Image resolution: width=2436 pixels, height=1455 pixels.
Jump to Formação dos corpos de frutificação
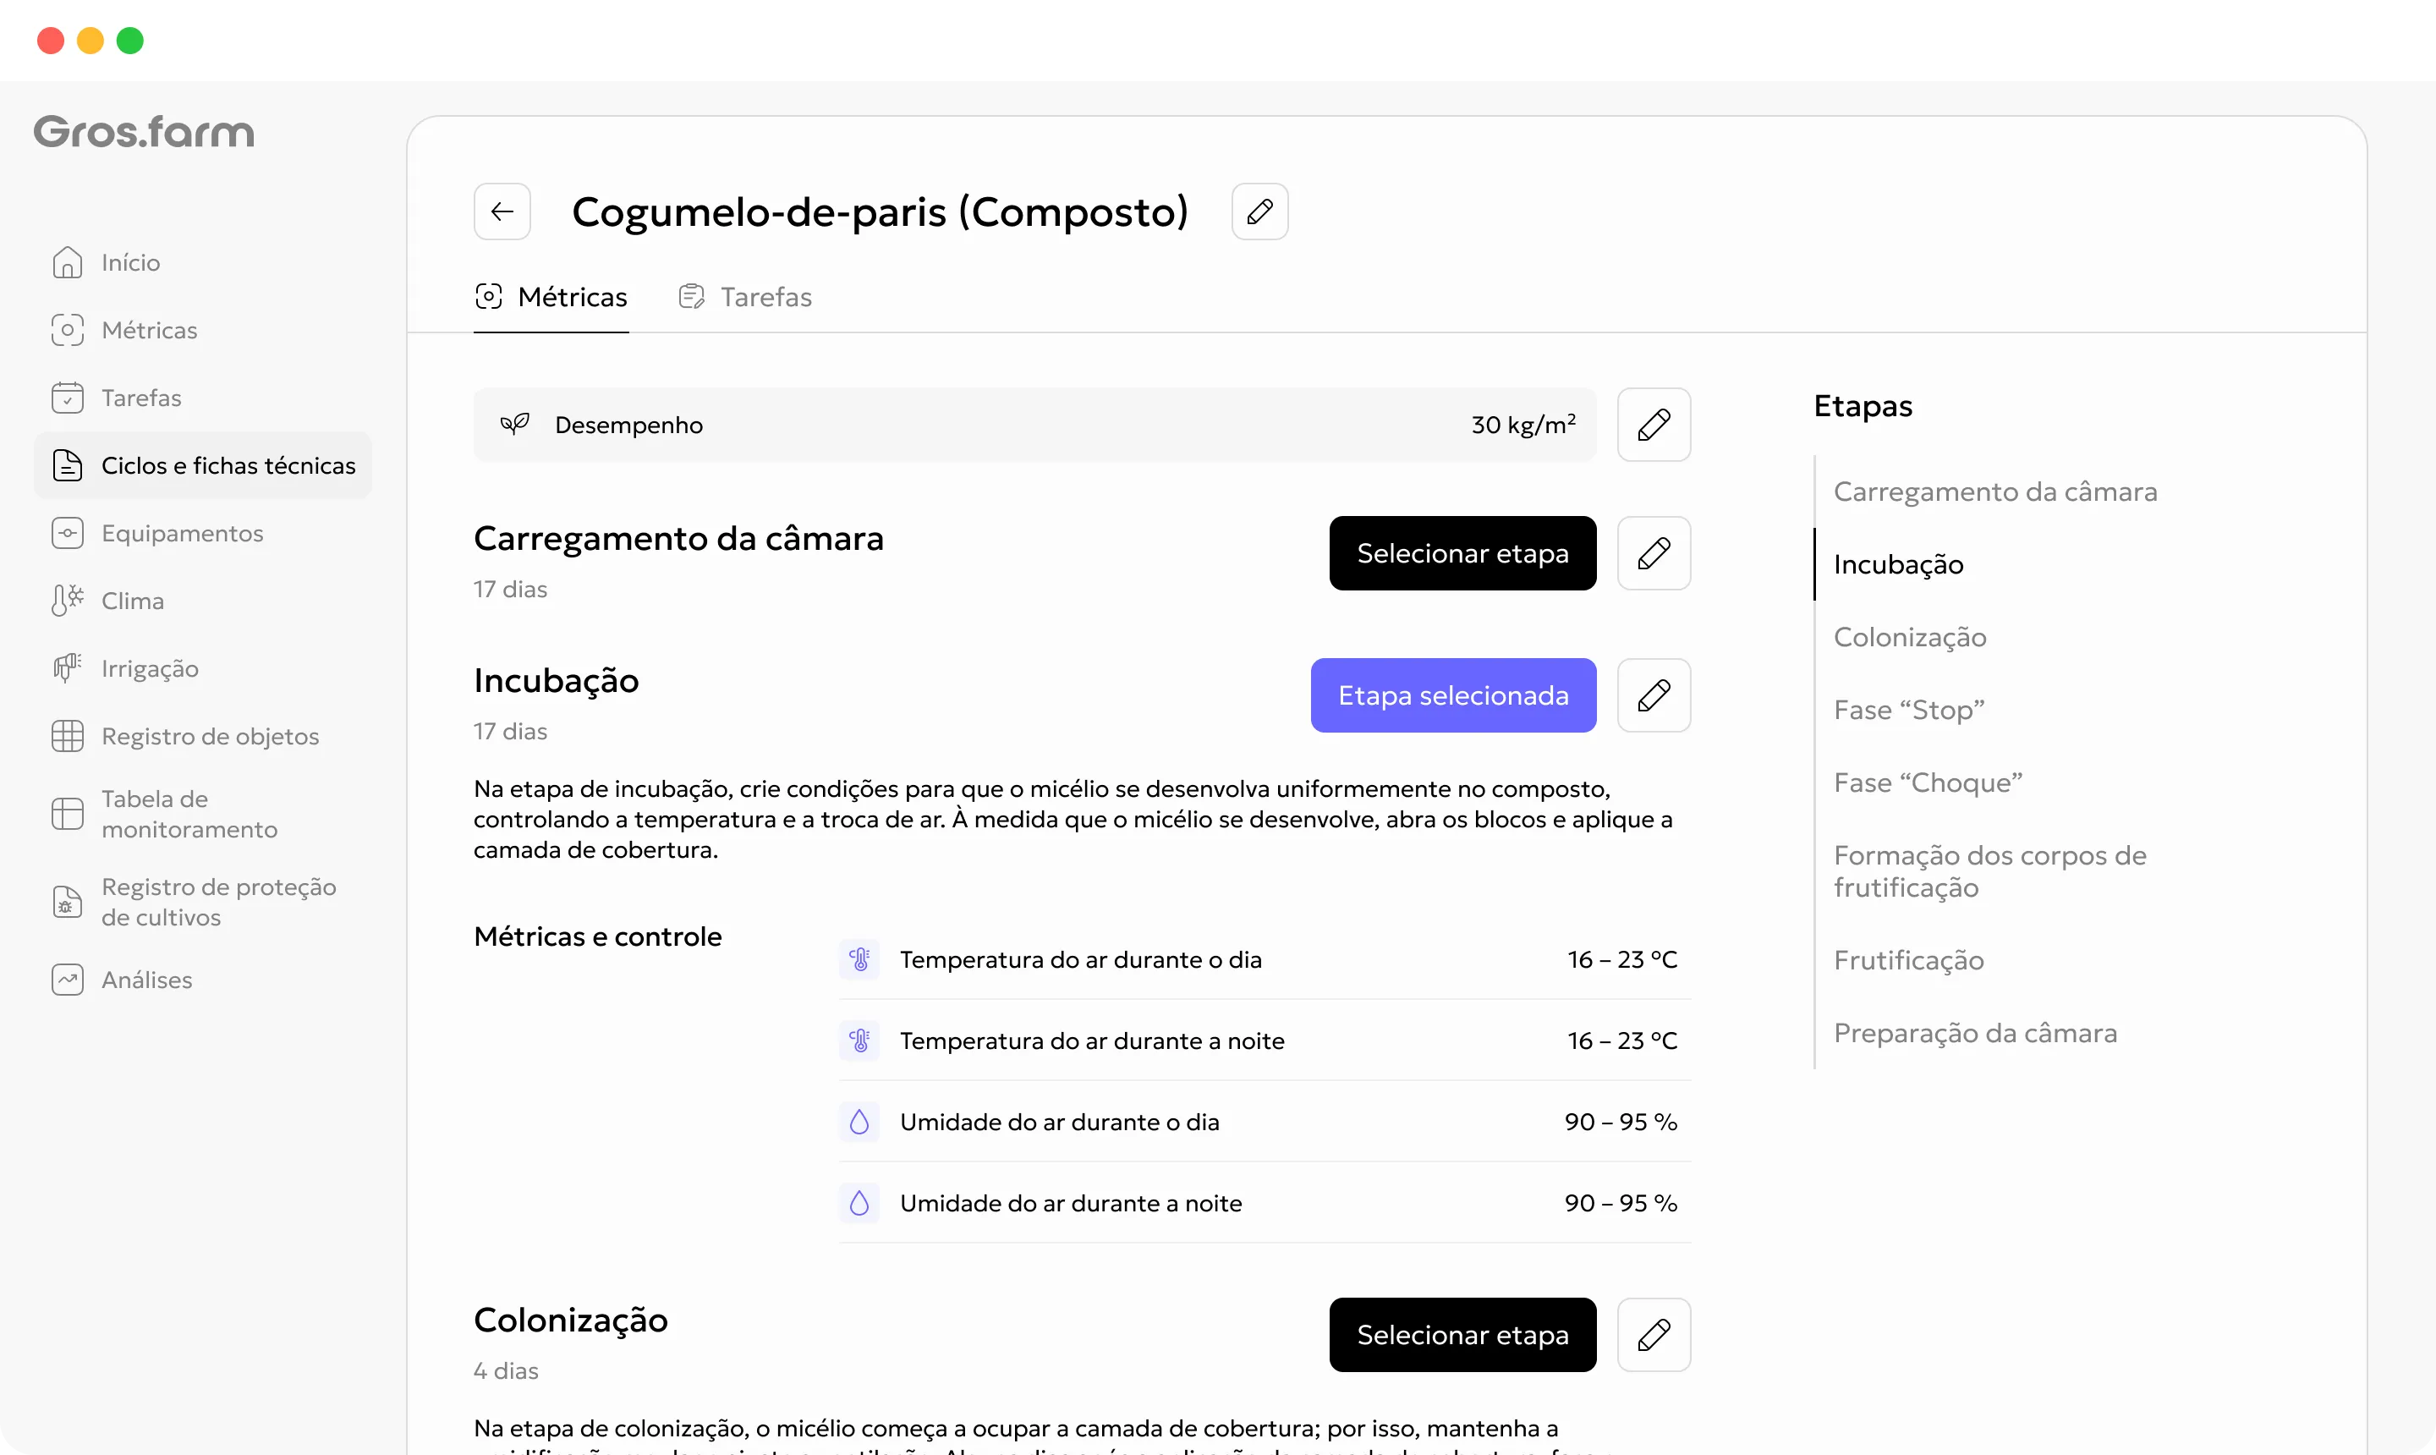[x=1989, y=870]
